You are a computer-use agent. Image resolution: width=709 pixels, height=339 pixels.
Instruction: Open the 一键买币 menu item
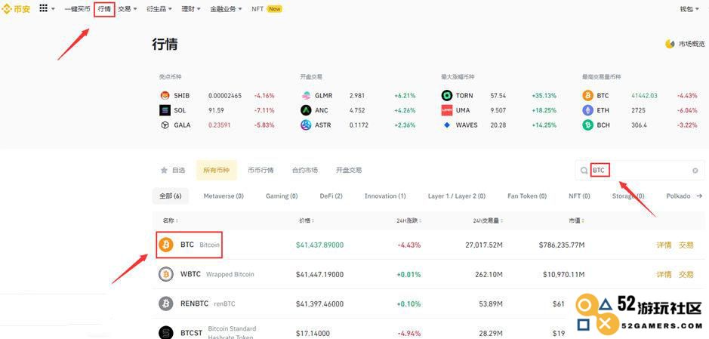[77, 8]
